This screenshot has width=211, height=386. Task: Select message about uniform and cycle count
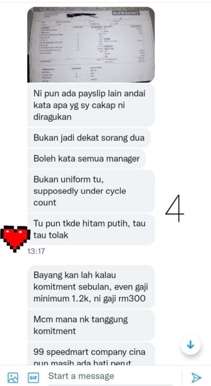tap(91, 191)
